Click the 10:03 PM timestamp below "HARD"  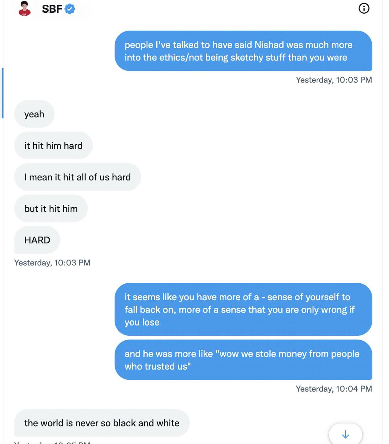[52, 262]
